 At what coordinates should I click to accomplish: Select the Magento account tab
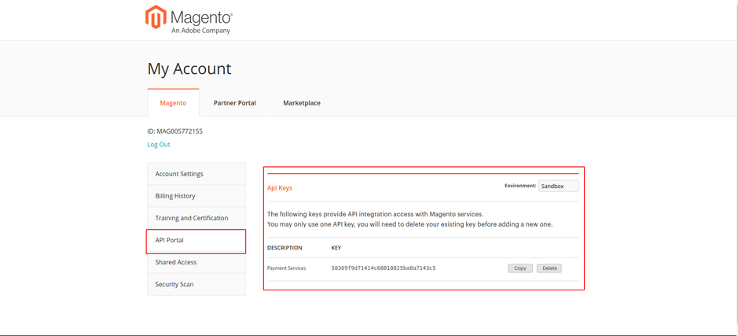pos(173,103)
